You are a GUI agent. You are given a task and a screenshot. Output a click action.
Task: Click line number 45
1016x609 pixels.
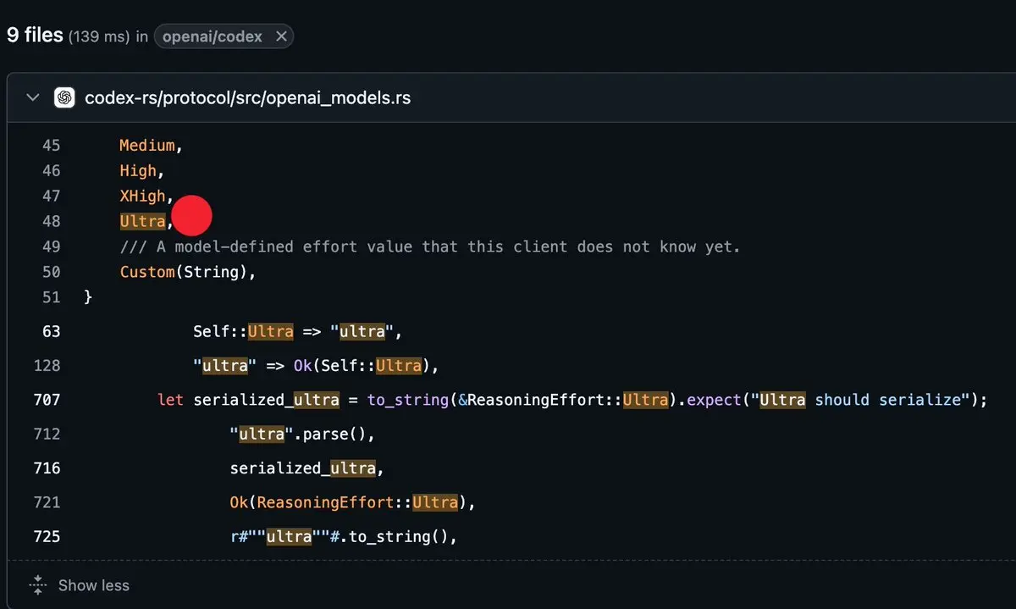[51, 146]
